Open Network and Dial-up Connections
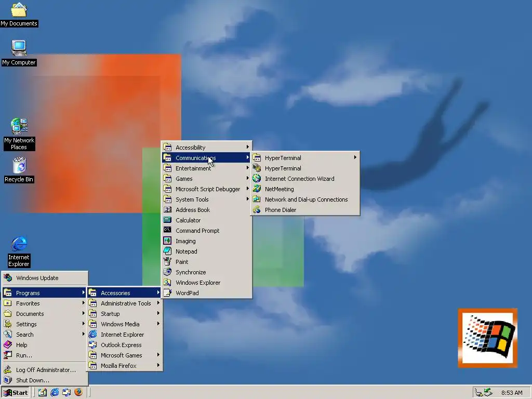Image resolution: width=532 pixels, height=399 pixels. pyautogui.click(x=305, y=199)
